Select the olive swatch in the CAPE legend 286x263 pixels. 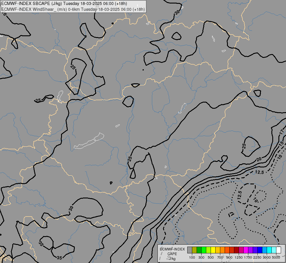(195, 250)
